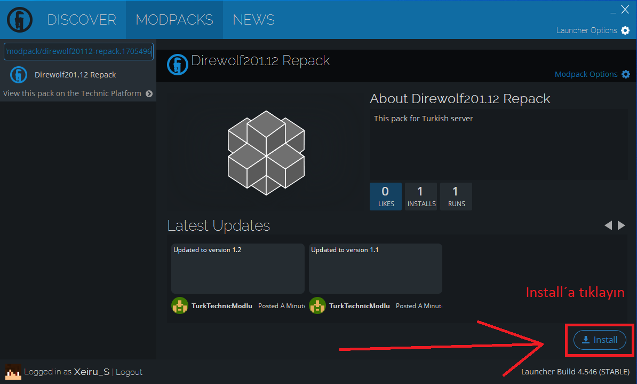637x384 pixels.
Task: Click the cube modpack artwork thumbnail
Action: click(266, 153)
